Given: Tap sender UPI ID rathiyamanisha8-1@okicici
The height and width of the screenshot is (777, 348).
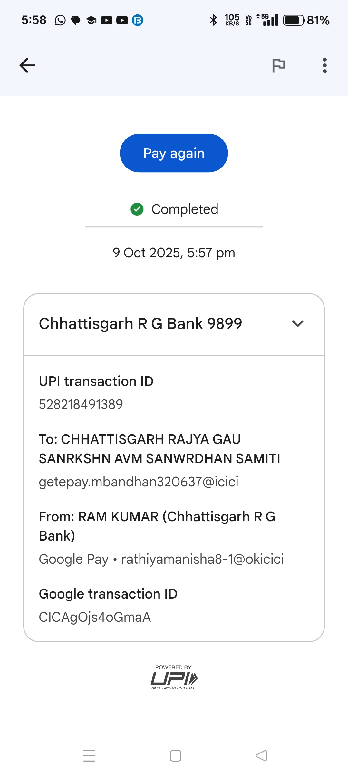Looking at the screenshot, I should pyautogui.click(x=202, y=559).
